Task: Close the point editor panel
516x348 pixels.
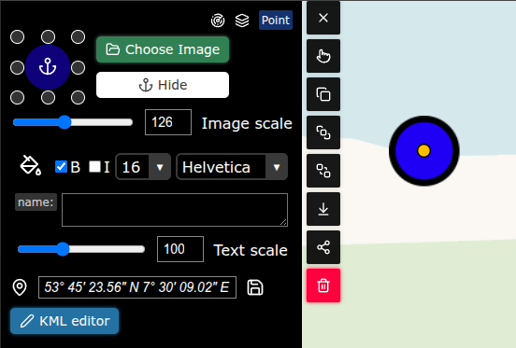Action: coord(323,18)
